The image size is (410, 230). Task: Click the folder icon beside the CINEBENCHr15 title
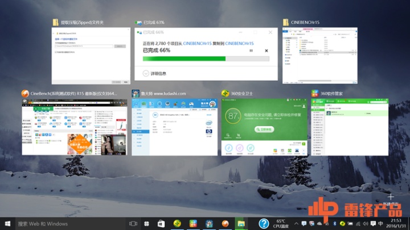click(x=286, y=22)
